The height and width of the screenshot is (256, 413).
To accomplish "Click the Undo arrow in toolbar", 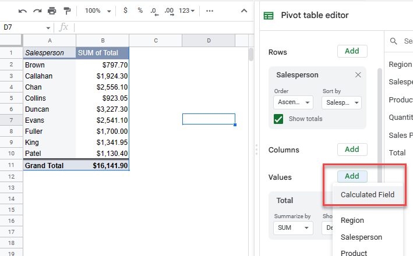I will [23, 11].
